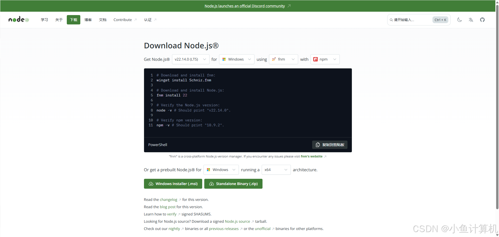The image size is (499, 237).
Task: Click the 'fnm install 22' code line
Action: (172, 95)
